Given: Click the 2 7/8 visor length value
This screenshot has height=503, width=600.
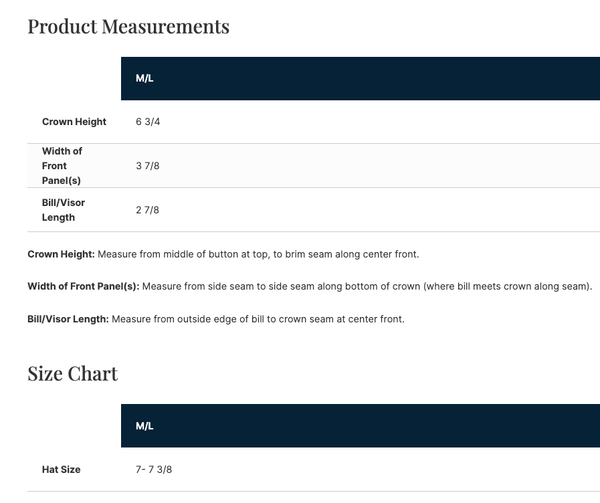Looking at the screenshot, I should [148, 210].
